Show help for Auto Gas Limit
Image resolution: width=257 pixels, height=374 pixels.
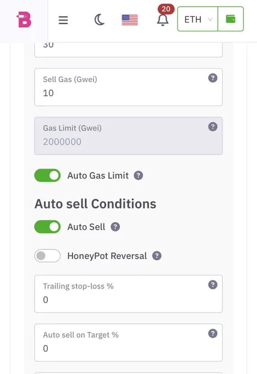[138, 175]
